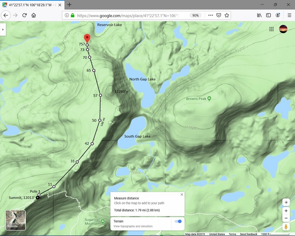Zoom in on the map
This screenshot has height=236, width=295.
point(286,211)
